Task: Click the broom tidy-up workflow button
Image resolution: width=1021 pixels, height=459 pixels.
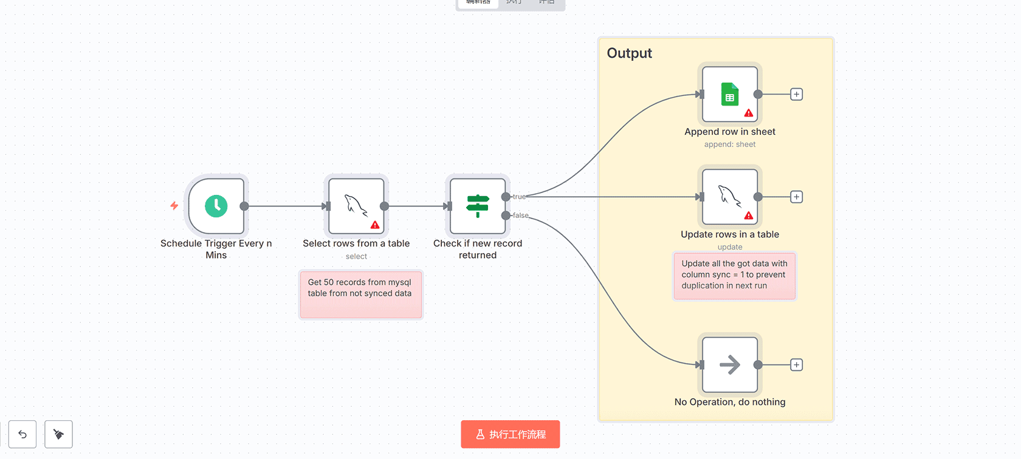Action: (x=58, y=434)
